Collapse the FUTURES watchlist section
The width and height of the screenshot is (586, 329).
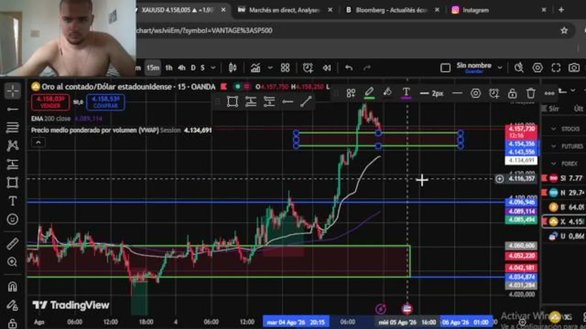[553, 146]
